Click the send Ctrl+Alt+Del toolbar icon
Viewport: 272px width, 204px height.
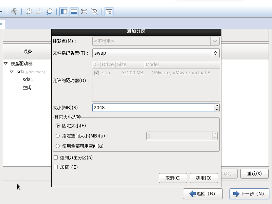(x=14, y=12)
